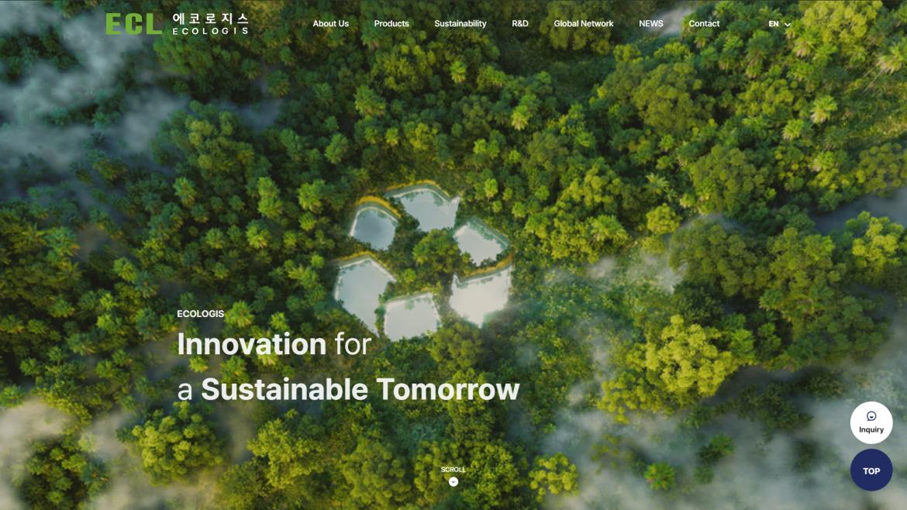Screen dimensions: 907x510
Task: Open the Contact page link
Action: pos(704,24)
